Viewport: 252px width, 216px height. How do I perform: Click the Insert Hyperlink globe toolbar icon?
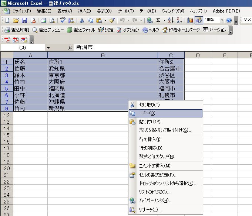[x=149, y=20]
